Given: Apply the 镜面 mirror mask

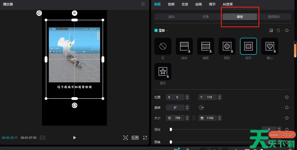Looking at the screenshot, I should pyautogui.click(x=205, y=46).
